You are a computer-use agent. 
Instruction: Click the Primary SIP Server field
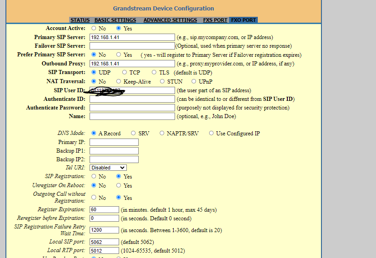point(132,37)
